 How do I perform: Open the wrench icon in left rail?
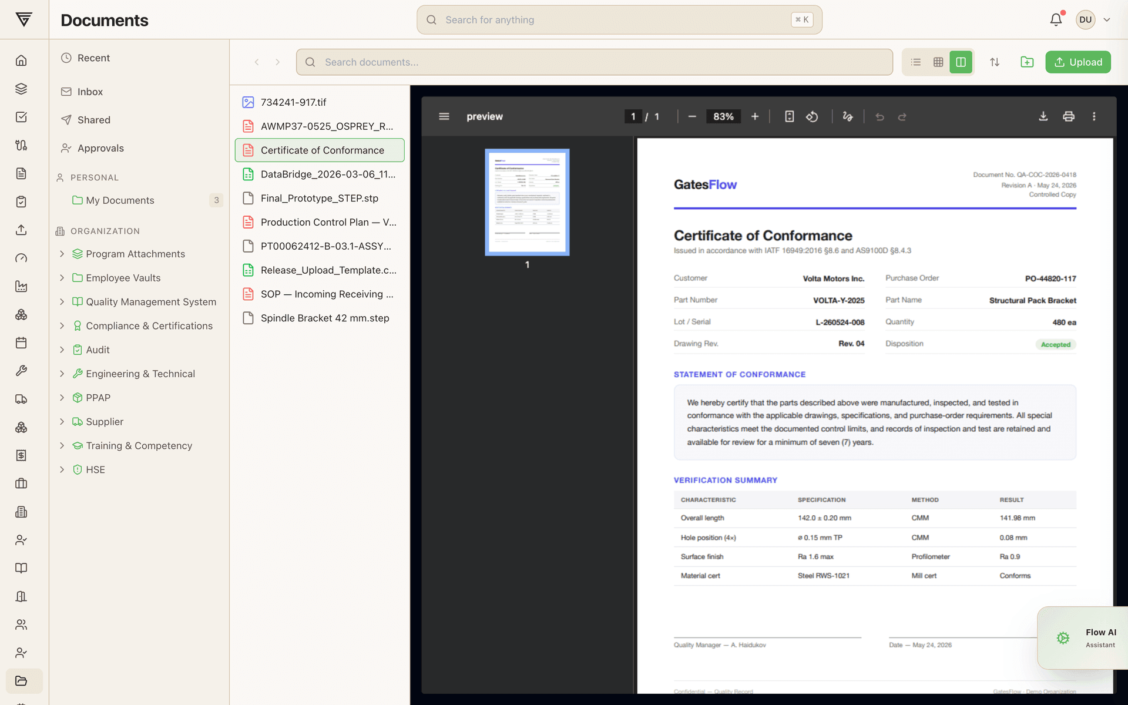[x=21, y=371]
